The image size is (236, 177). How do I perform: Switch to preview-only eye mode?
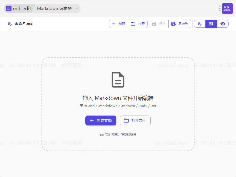click(x=223, y=24)
